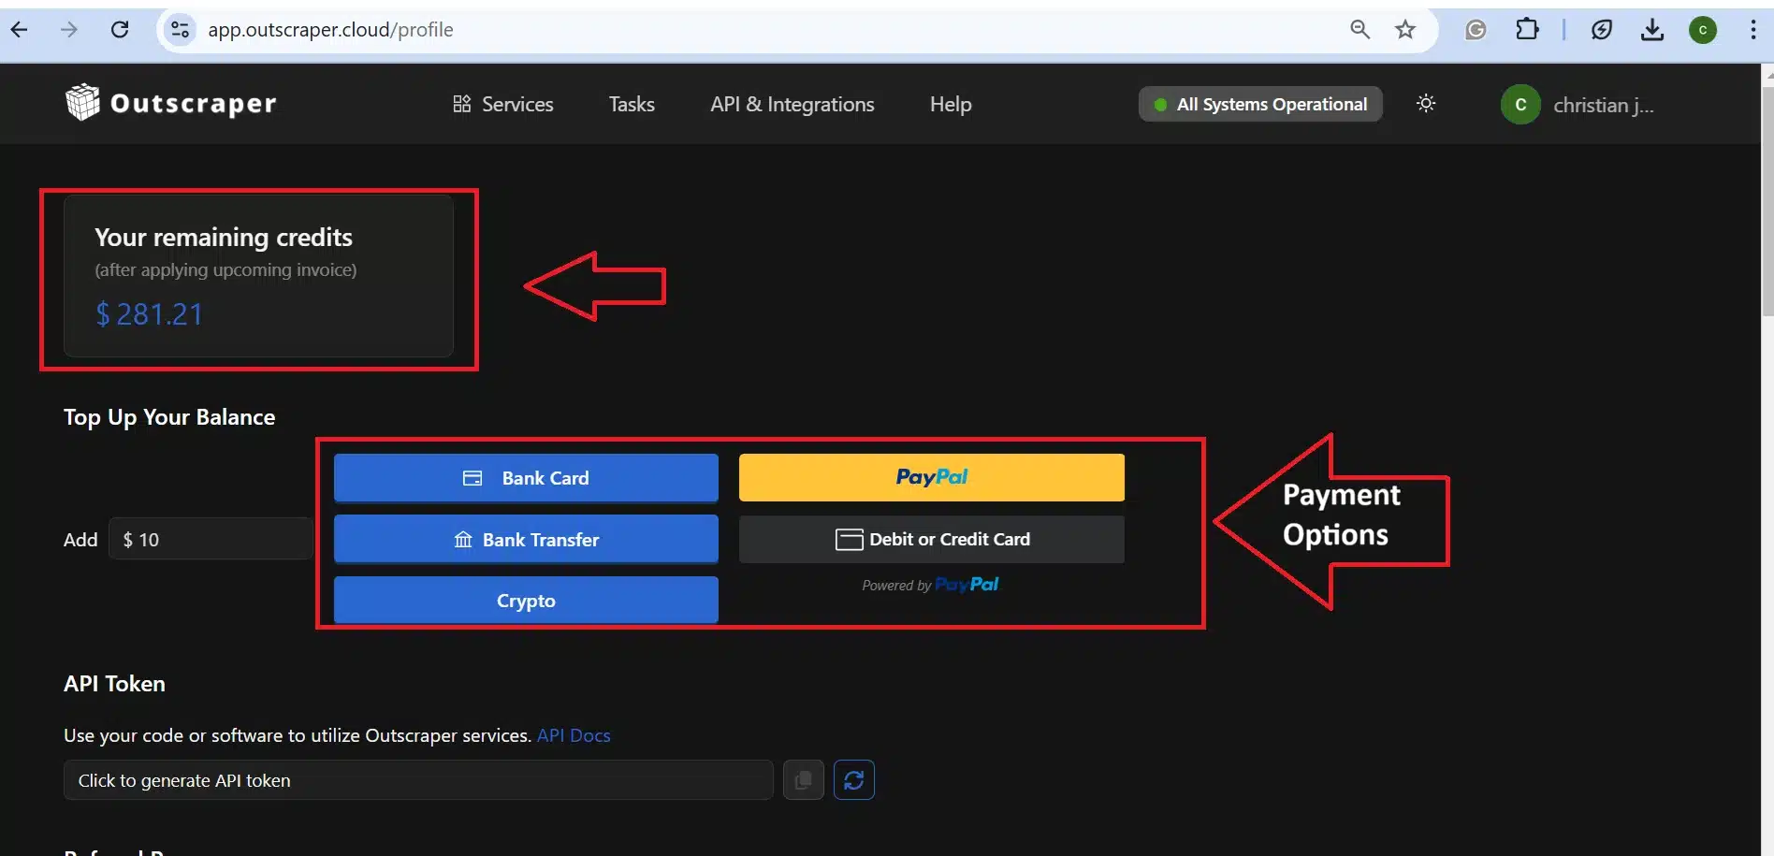The image size is (1774, 856).
Task: Click the browser zoom magnifier icon
Action: tap(1360, 30)
